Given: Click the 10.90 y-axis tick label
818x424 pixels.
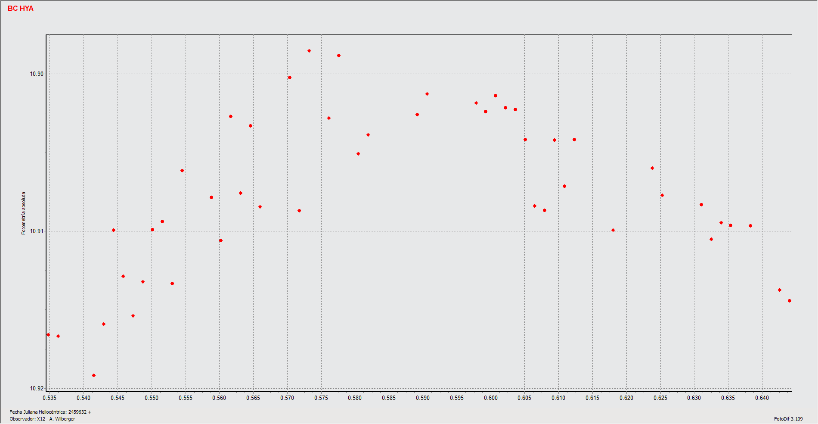Looking at the screenshot, I should (36, 74).
